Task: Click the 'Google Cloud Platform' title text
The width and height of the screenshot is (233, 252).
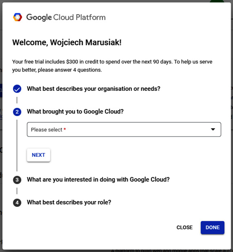Action: [x=66, y=17]
